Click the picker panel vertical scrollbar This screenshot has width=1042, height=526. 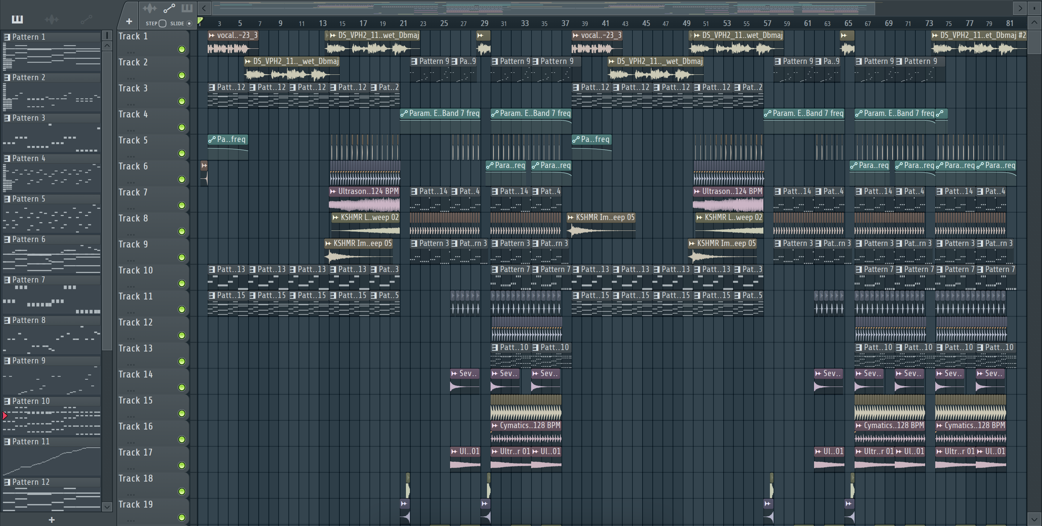[x=107, y=201]
